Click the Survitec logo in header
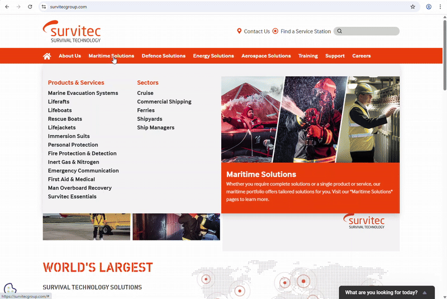Viewport: 447px width, 299px height. pos(72,32)
